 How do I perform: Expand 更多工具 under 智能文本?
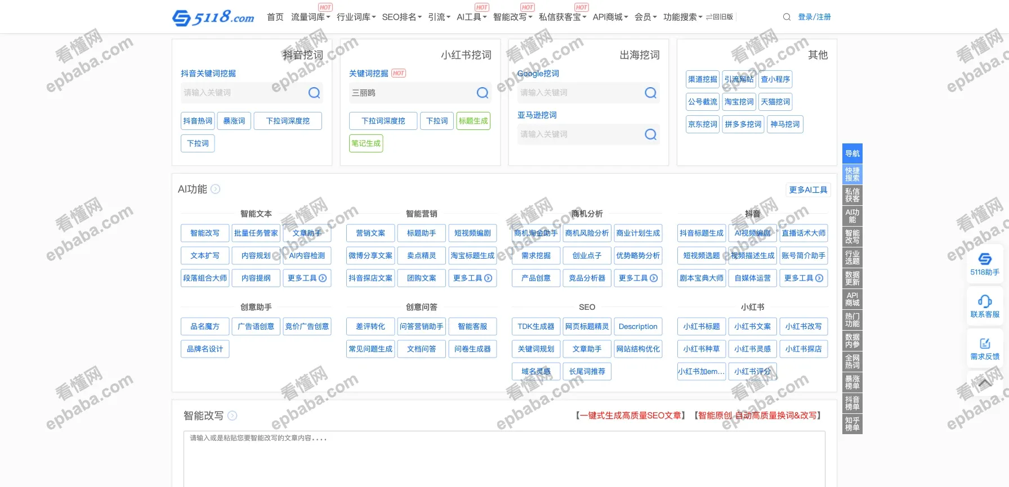pyautogui.click(x=307, y=278)
